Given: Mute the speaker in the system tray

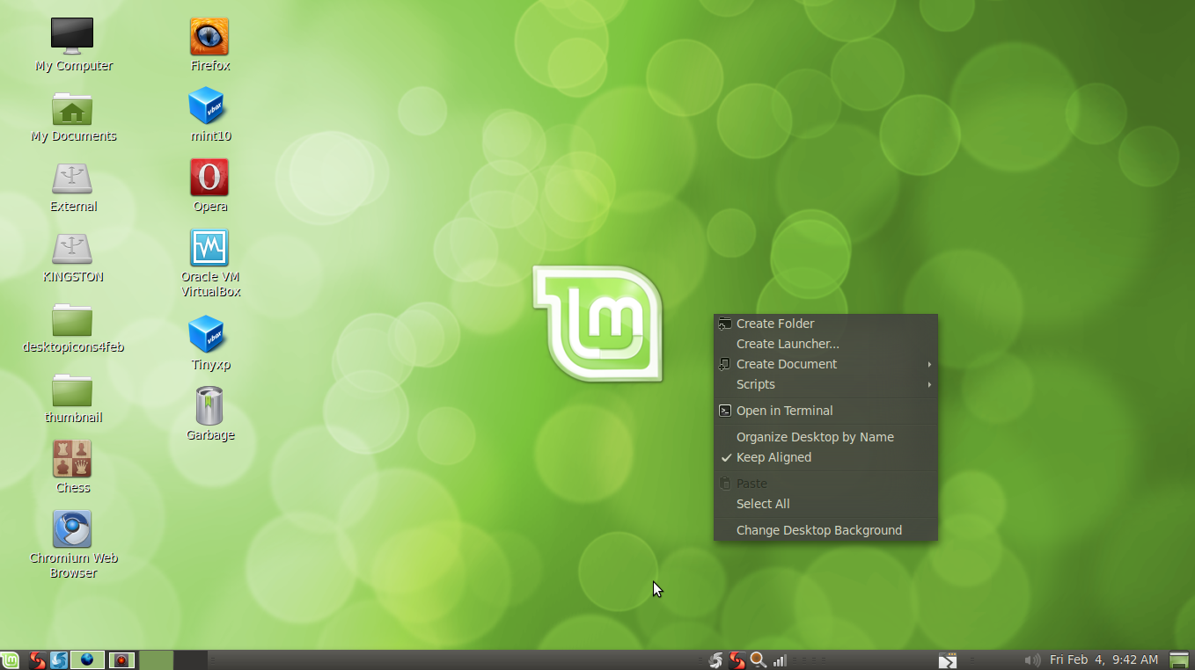Looking at the screenshot, I should tap(1031, 659).
